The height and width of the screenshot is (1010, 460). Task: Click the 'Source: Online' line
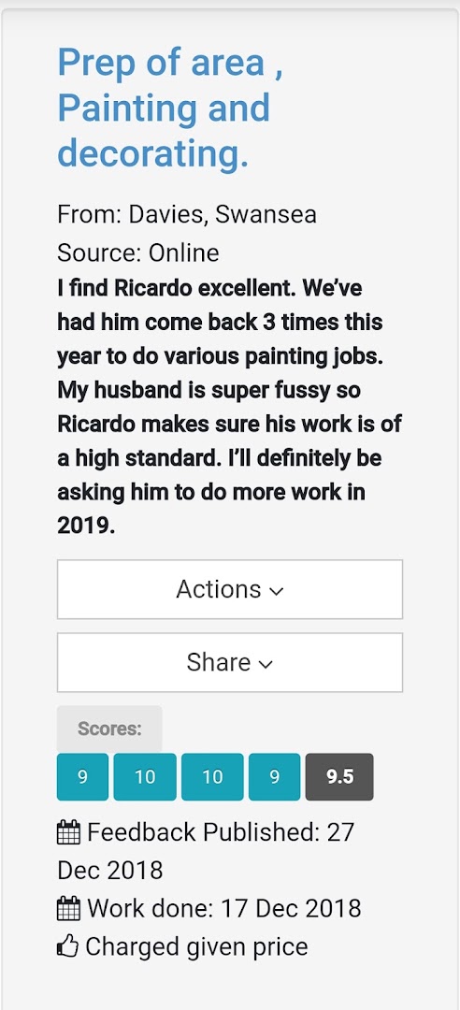tap(137, 253)
